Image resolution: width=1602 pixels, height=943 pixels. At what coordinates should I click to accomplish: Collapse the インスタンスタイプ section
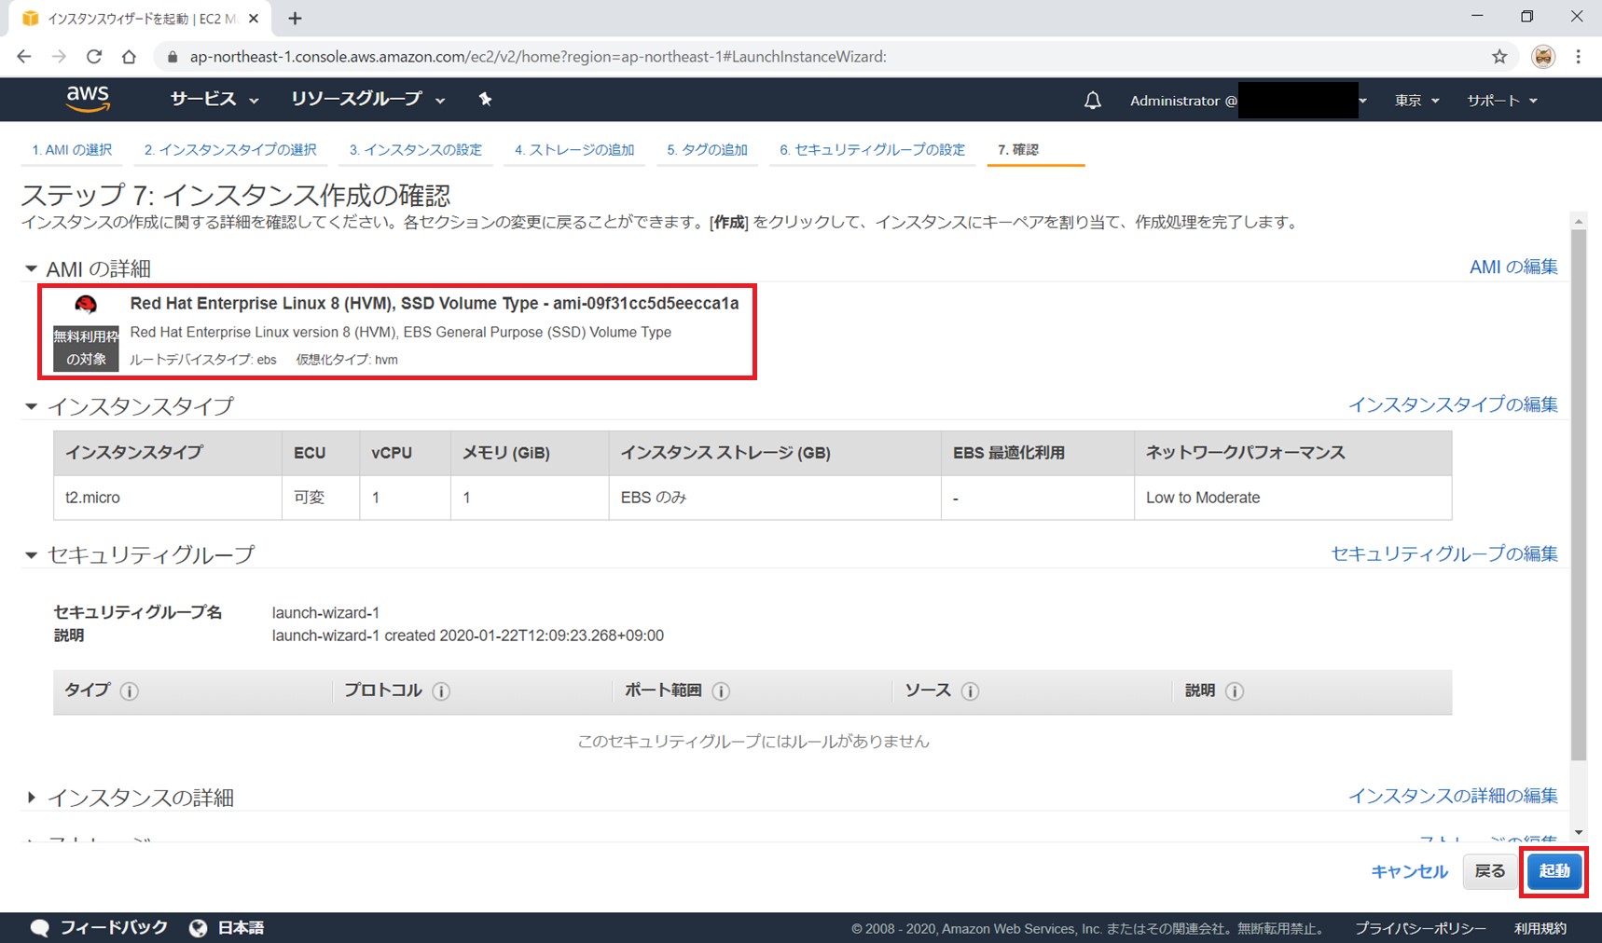point(31,406)
